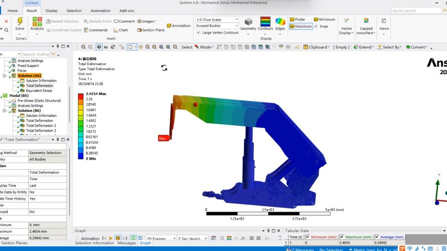This screenshot has width=447, height=251.
Task: Open the Extend dropdown
Action: [x=364, y=47]
